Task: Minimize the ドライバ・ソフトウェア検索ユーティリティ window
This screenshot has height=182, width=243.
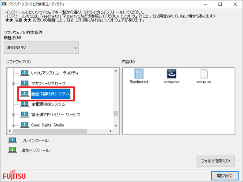Action: tap(205, 4)
